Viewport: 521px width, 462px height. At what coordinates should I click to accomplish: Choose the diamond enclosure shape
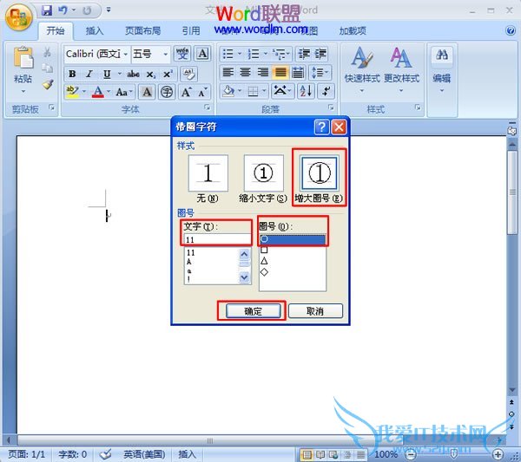264,272
